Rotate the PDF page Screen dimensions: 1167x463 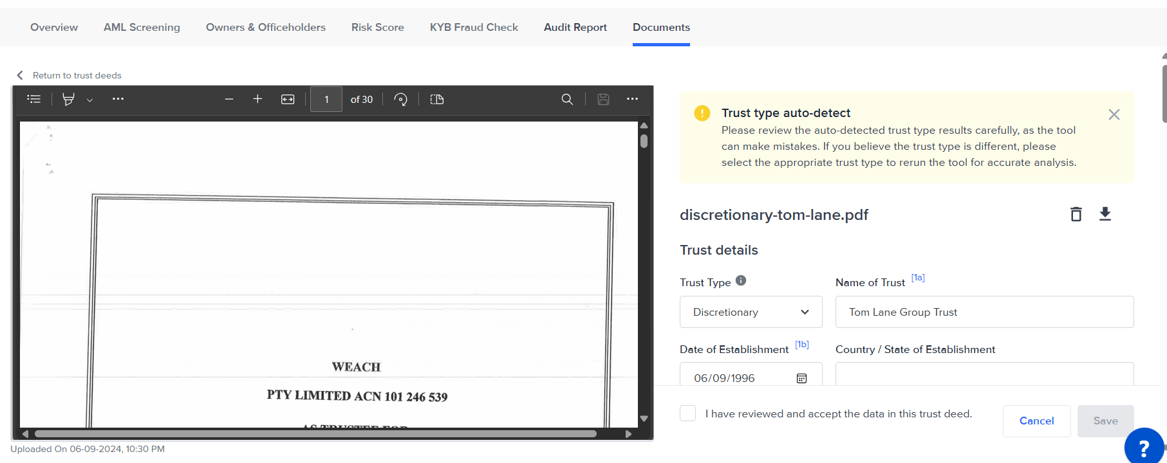click(x=400, y=99)
